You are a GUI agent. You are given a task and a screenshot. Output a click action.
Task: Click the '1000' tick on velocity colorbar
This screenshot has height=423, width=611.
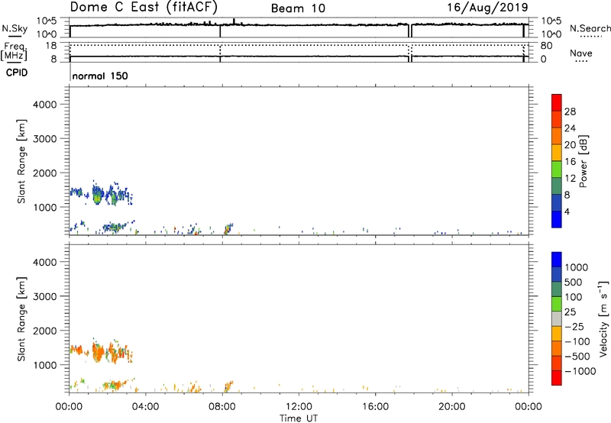pos(577,267)
